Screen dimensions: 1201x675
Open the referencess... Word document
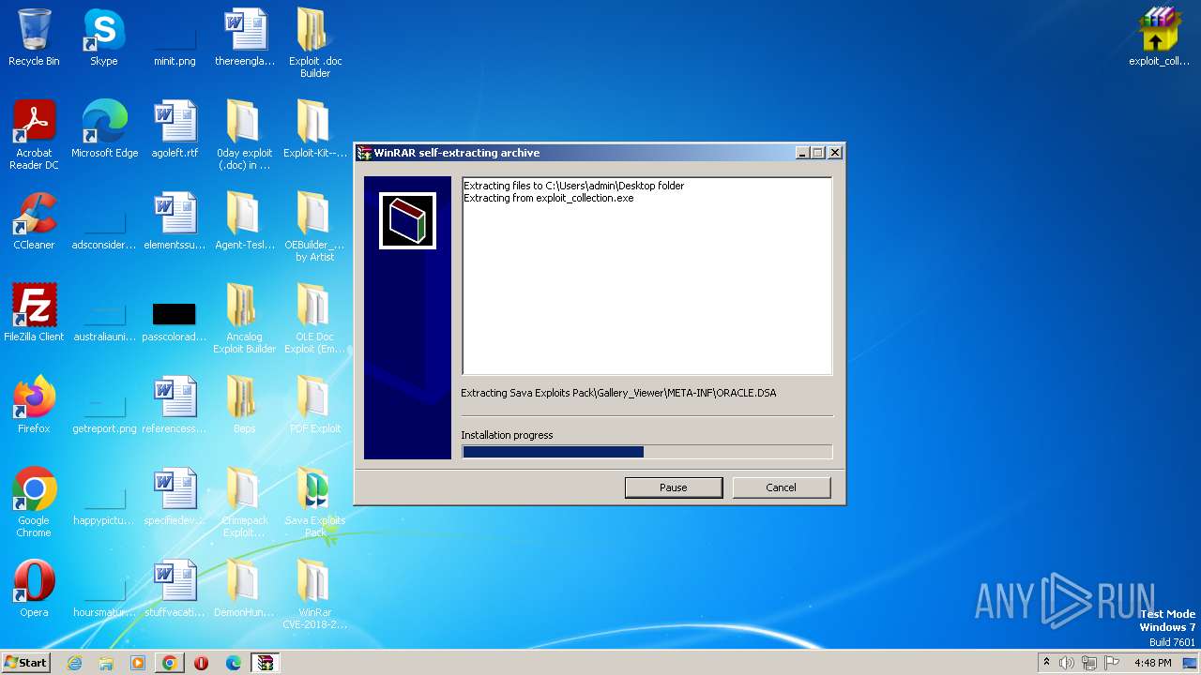point(175,405)
